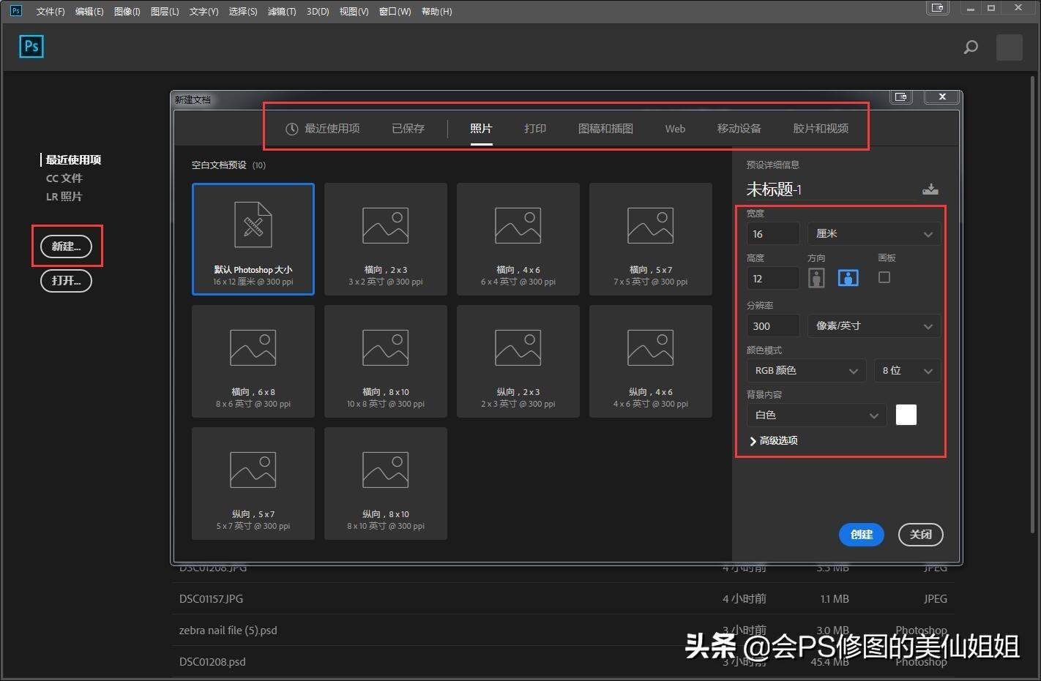Select the 横向, 8 x 10 preset

tap(386, 361)
